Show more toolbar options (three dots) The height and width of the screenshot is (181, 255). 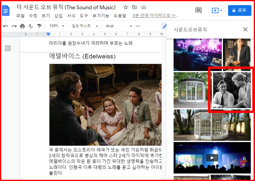point(138,26)
